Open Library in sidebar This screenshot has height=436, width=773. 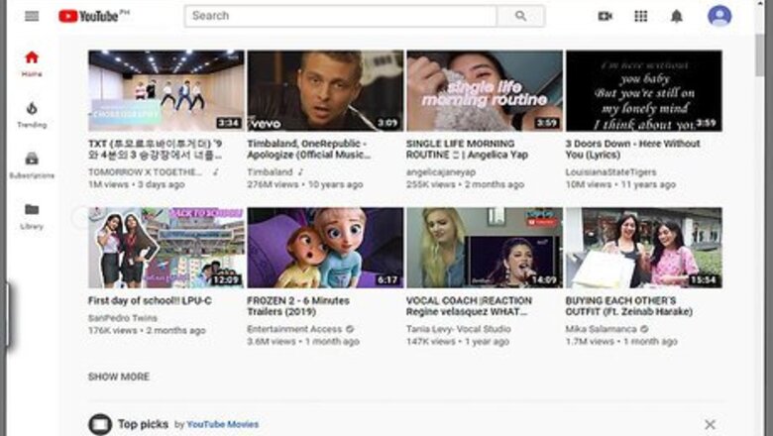[x=32, y=215]
